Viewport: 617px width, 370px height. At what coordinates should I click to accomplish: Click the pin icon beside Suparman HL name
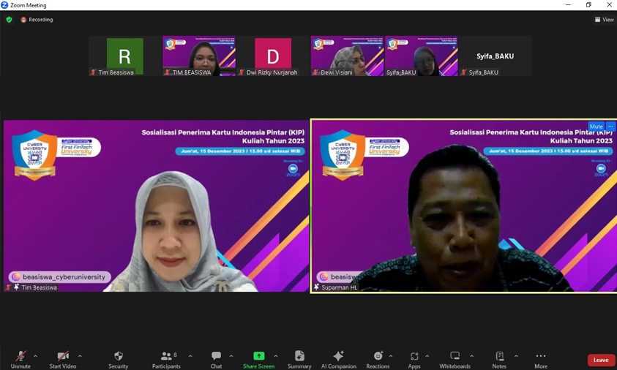click(316, 287)
